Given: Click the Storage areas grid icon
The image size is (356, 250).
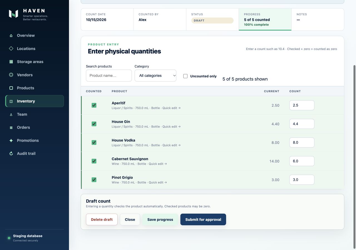Looking at the screenshot, I should [11, 62].
